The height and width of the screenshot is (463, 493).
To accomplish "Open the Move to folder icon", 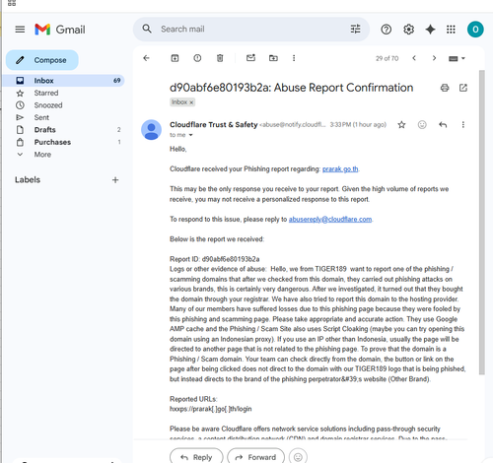I will (273, 58).
